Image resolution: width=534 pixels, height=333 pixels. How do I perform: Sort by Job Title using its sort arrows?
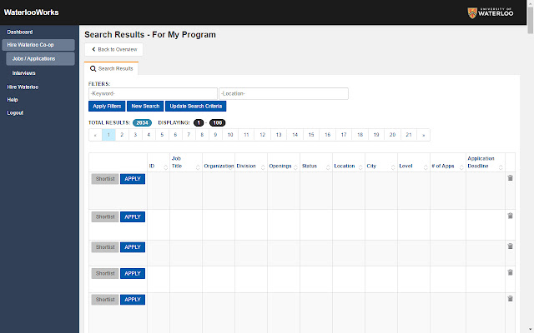[x=198, y=166]
